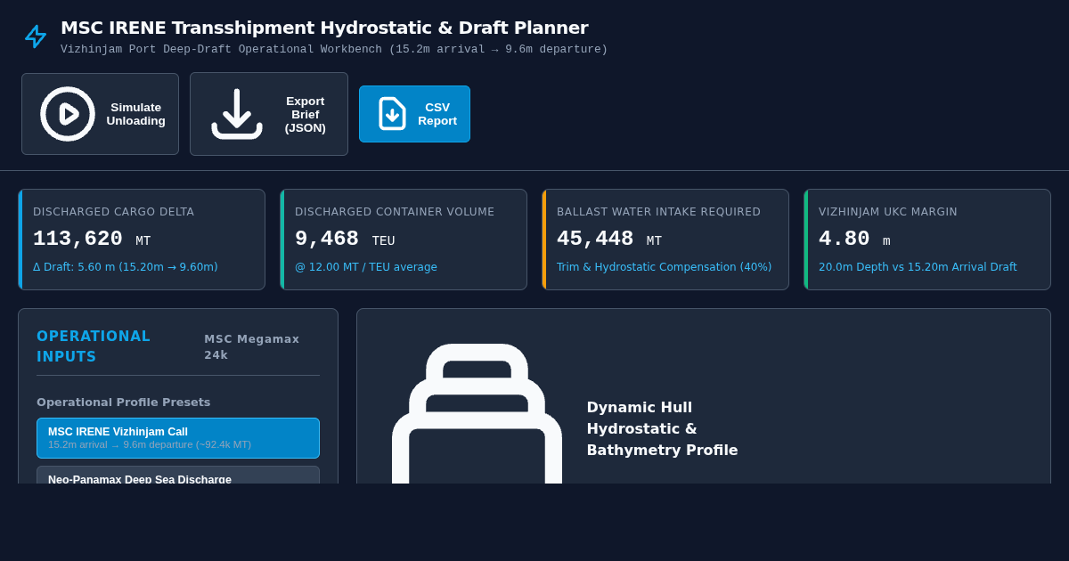The width and height of the screenshot is (1069, 561).
Task: Click VIZHINJAM UKC MARGIN label
Action: [888, 212]
